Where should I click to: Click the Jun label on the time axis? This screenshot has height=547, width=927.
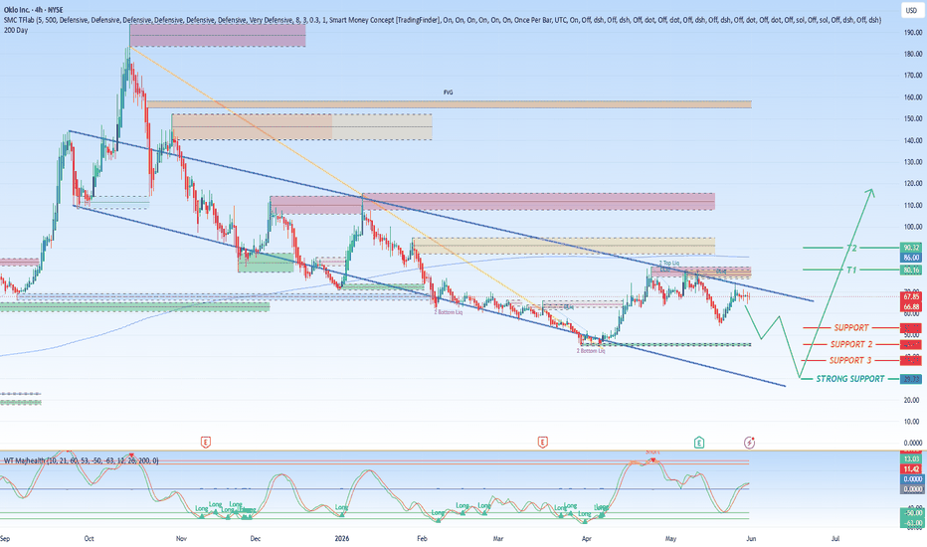click(751, 539)
